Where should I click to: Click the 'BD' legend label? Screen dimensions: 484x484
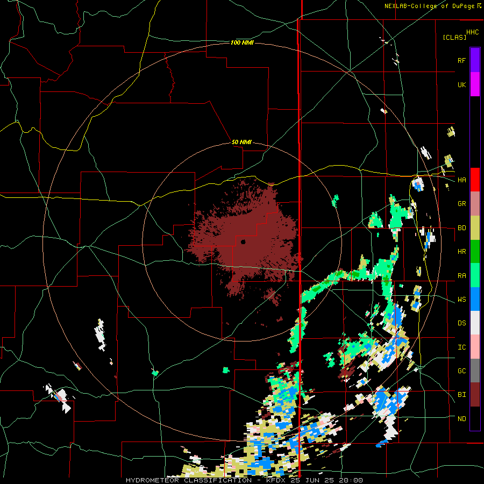tap(461, 228)
